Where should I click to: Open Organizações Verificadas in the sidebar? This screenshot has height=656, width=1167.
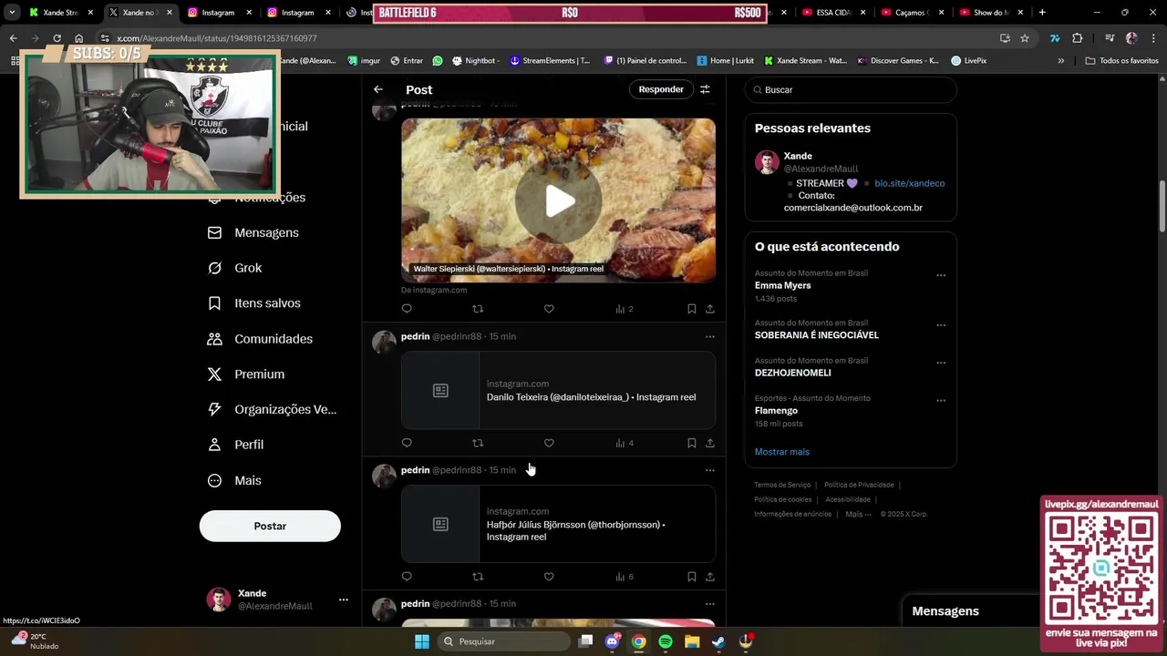click(x=272, y=409)
